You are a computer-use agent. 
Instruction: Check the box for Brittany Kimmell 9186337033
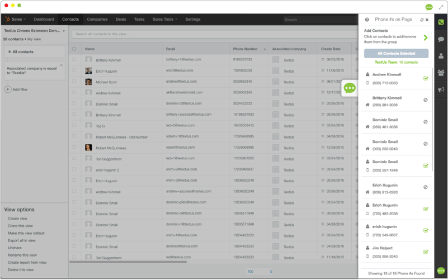74,59
